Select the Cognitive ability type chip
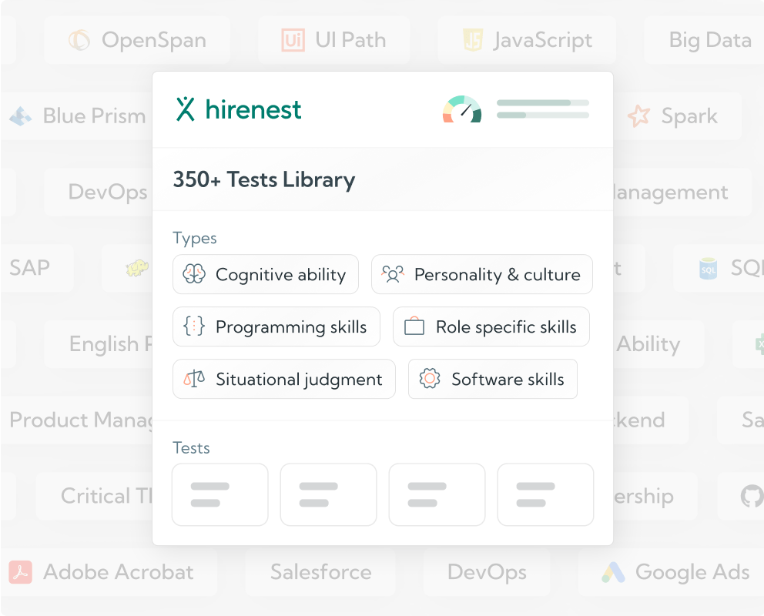This screenshot has height=616, width=764. (x=266, y=275)
